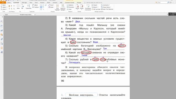Viewport: 176px width, 99px height.
Task: Switch to the Home ribbon tab
Action: point(9,2)
